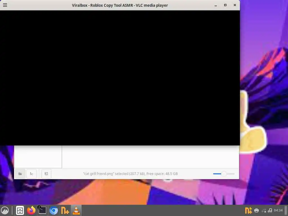Open the terminal from the taskbar

(42, 210)
